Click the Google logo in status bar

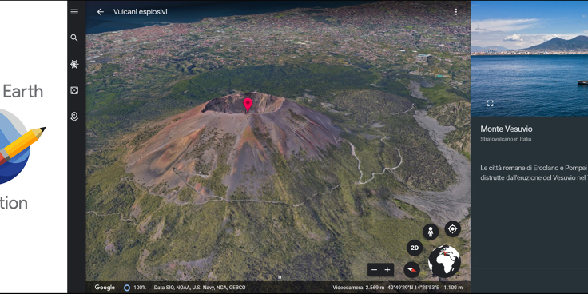click(105, 288)
